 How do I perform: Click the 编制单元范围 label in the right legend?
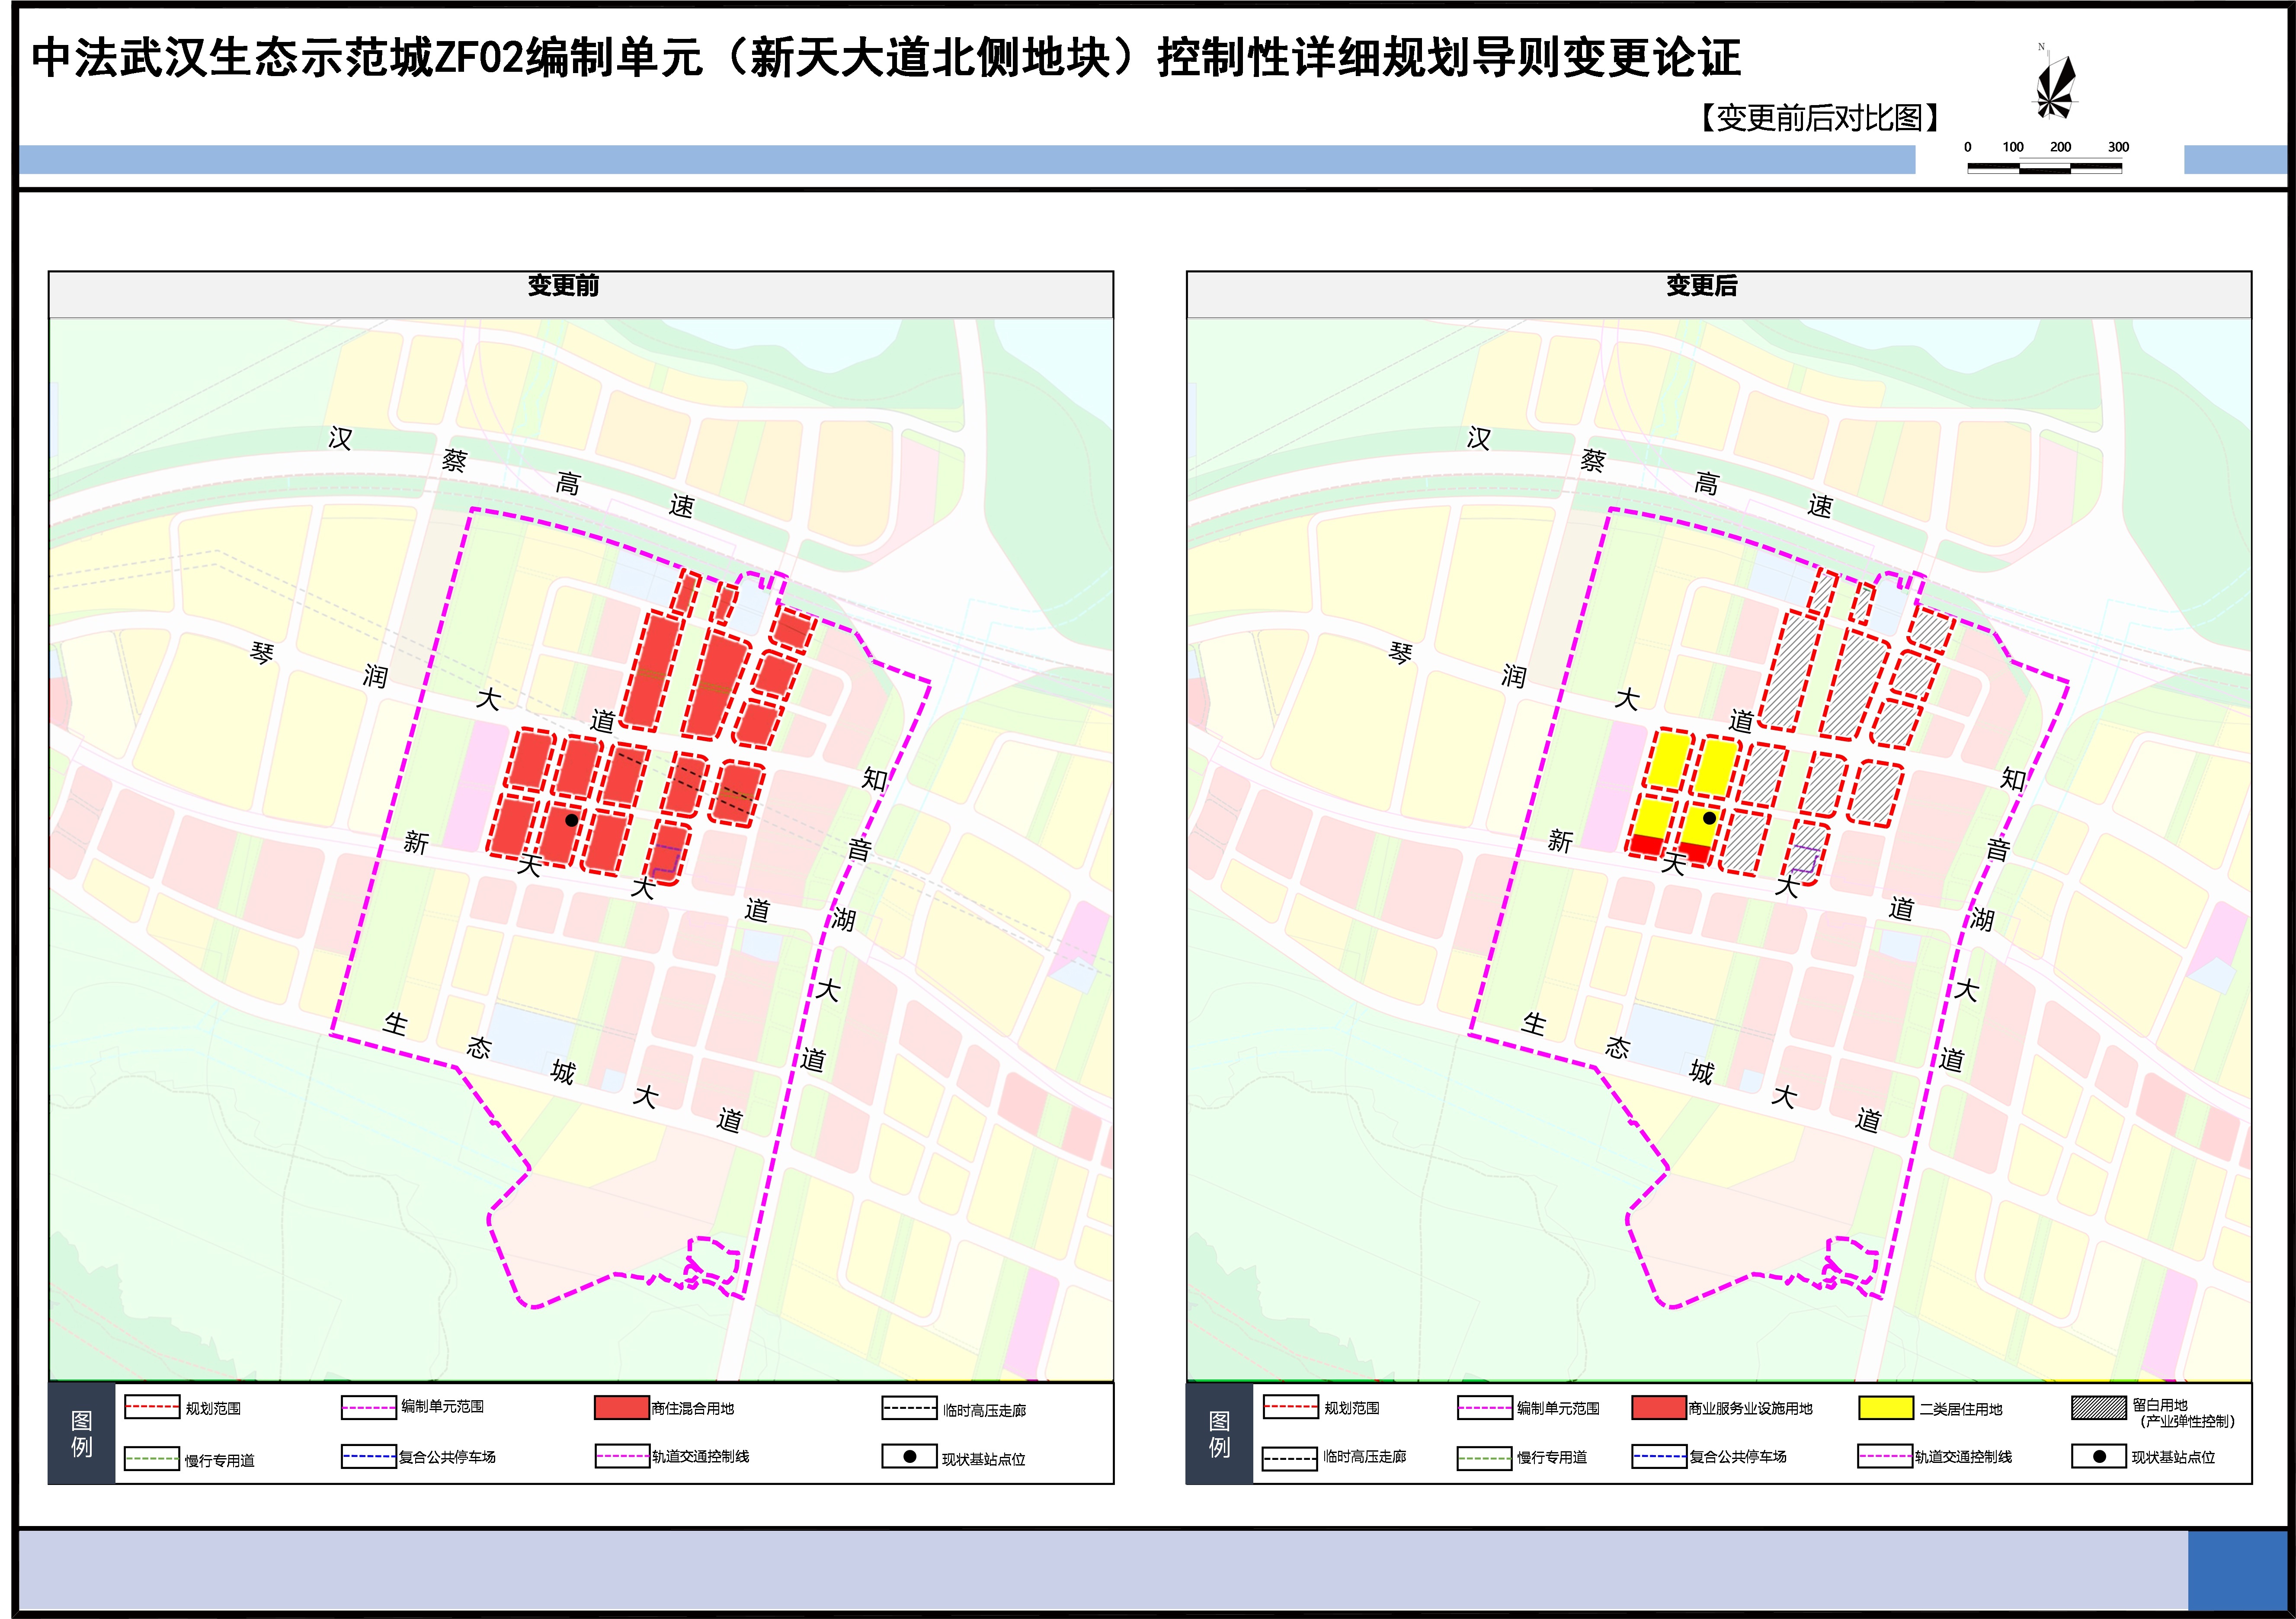point(1558,1409)
